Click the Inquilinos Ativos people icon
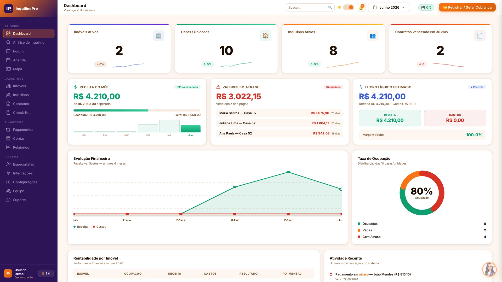 (373, 36)
